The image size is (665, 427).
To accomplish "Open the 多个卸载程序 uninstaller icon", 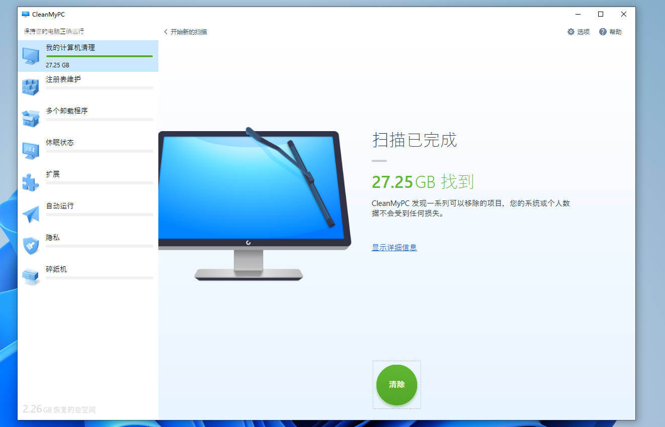I will [x=31, y=118].
